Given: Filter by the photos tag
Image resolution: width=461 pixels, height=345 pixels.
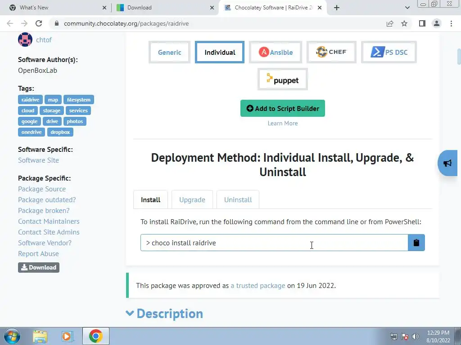Looking at the screenshot, I should 75,121.
